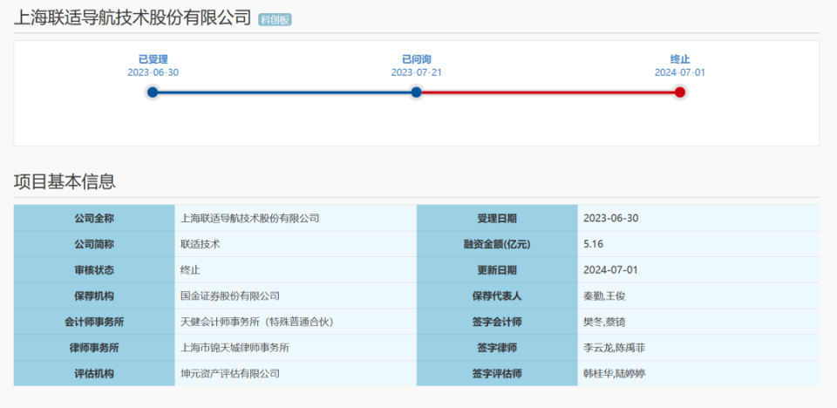Click the value 秦勤,王俊

(606, 296)
